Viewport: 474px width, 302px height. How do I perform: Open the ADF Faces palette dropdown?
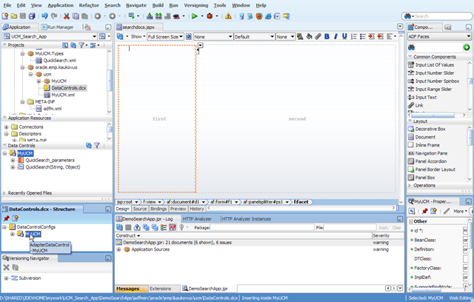(x=439, y=36)
